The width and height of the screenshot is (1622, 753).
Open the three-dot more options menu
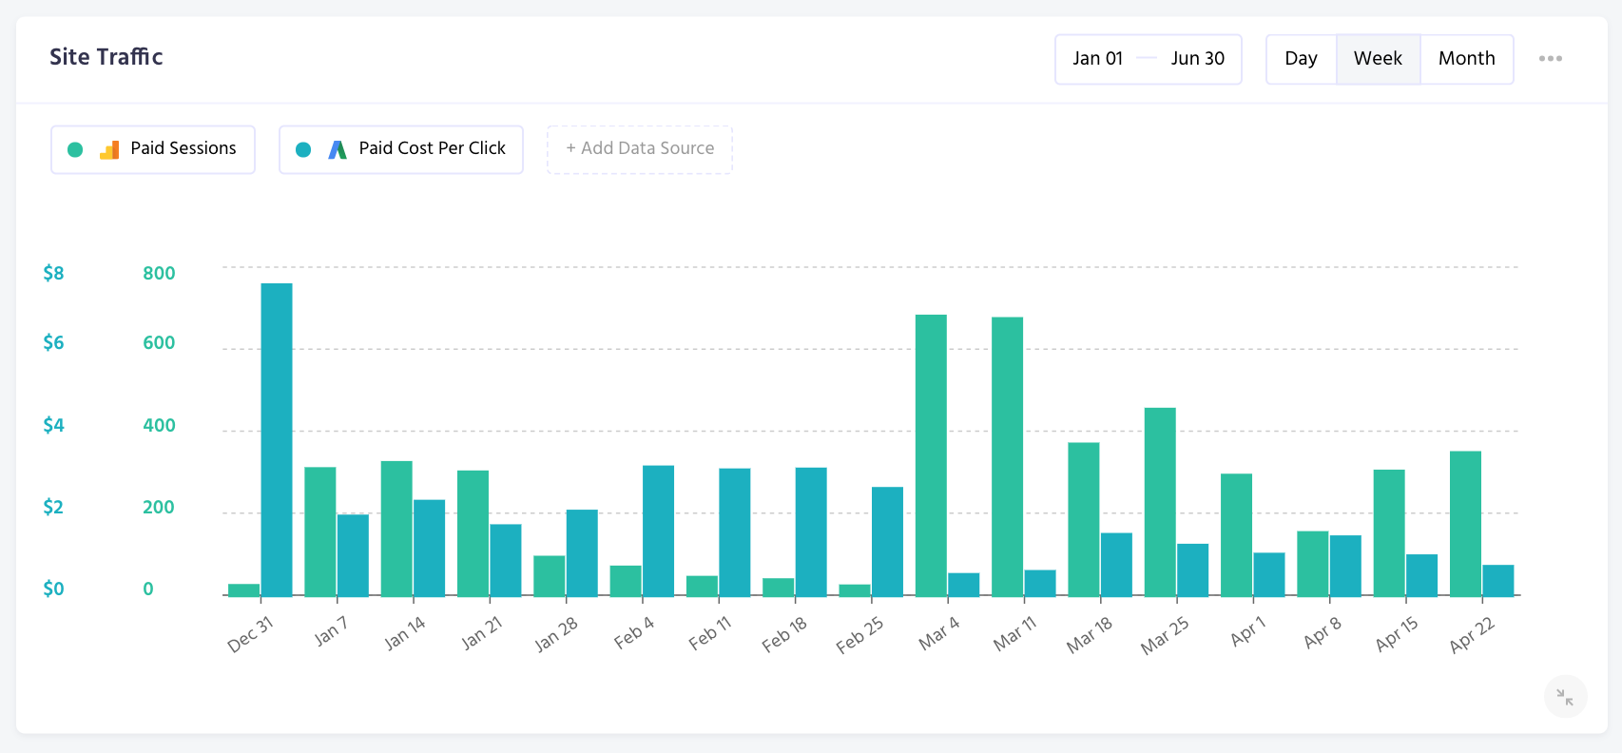coord(1550,59)
